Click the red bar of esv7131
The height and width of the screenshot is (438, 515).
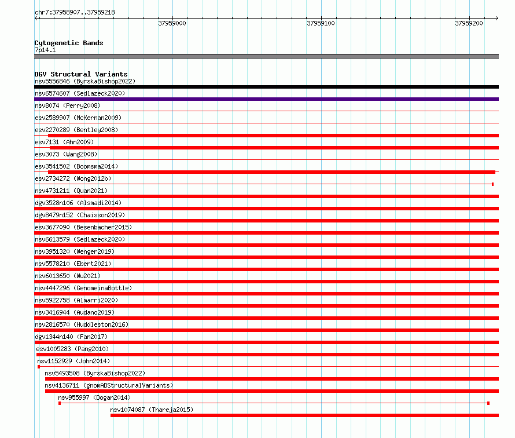click(274, 148)
